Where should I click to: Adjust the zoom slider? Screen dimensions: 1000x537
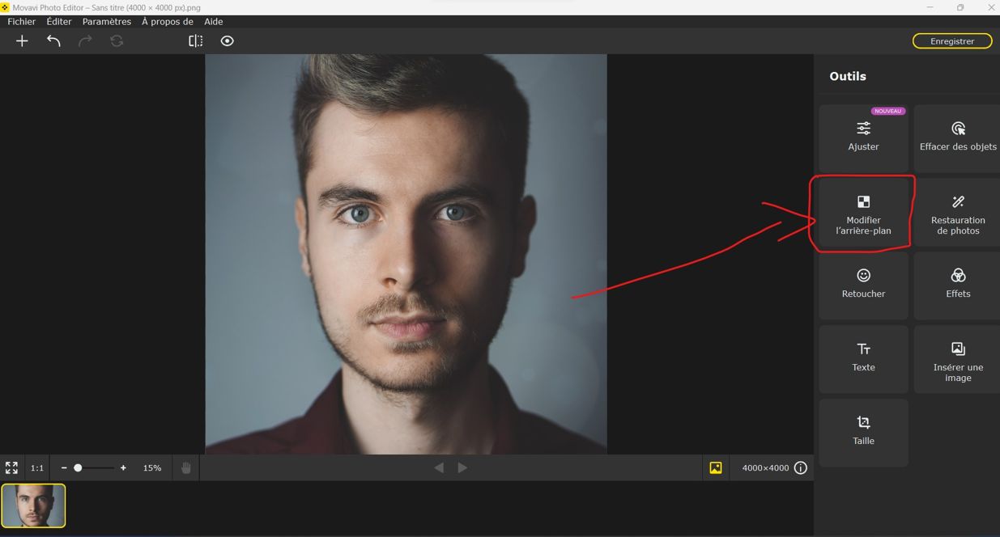coord(79,467)
